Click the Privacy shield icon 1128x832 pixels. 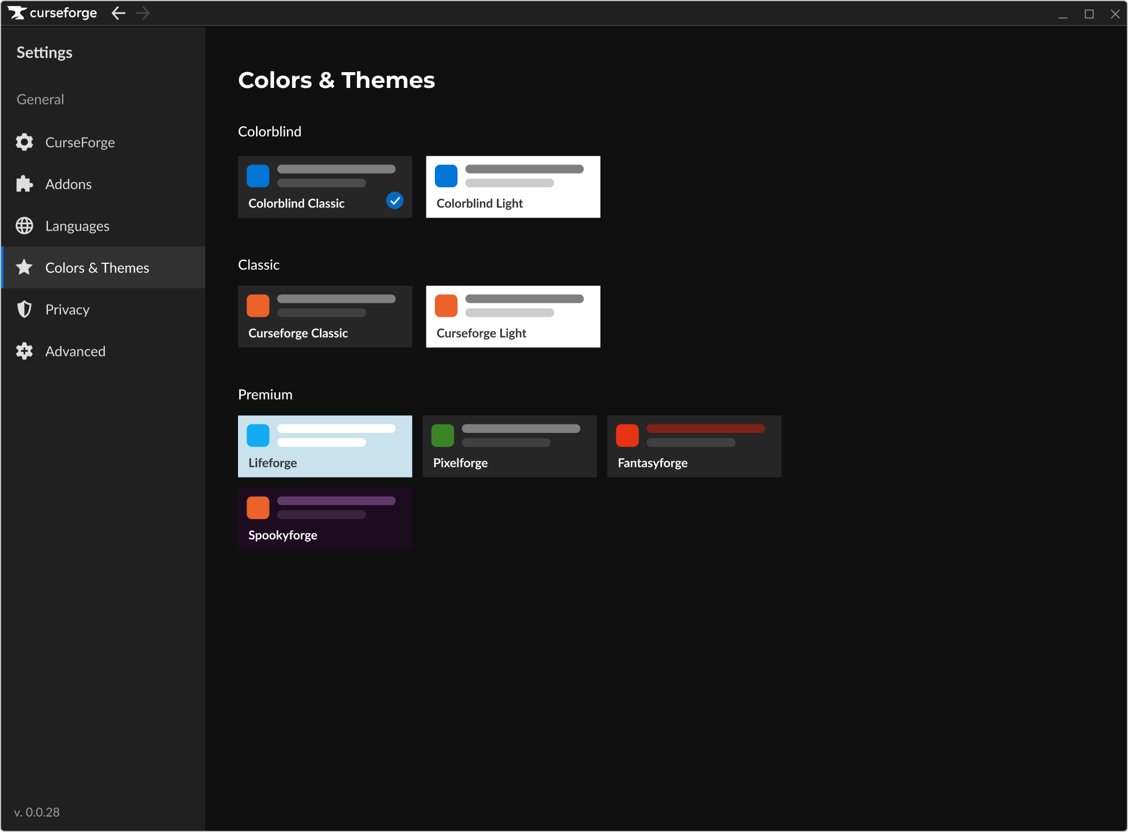point(24,309)
